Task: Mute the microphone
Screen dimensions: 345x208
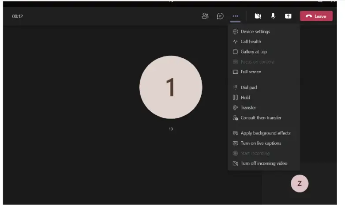Action: coord(273,16)
